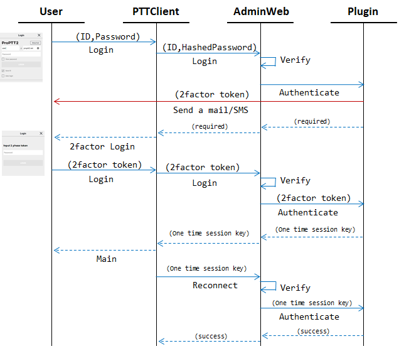Toggle the Save ID checkbox
Screen dimensions: 399x346
click(4, 71)
